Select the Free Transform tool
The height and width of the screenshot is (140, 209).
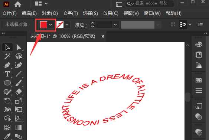coord(19,110)
